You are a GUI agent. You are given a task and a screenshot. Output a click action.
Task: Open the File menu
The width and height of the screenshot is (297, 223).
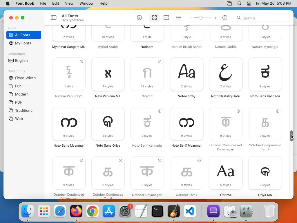[43, 3]
